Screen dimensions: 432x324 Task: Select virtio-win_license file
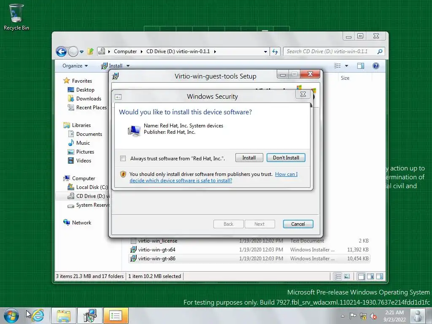[158, 241]
